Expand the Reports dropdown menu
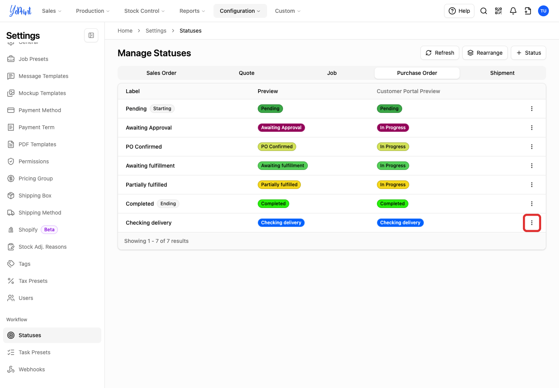The image size is (559, 388). coord(192,11)
